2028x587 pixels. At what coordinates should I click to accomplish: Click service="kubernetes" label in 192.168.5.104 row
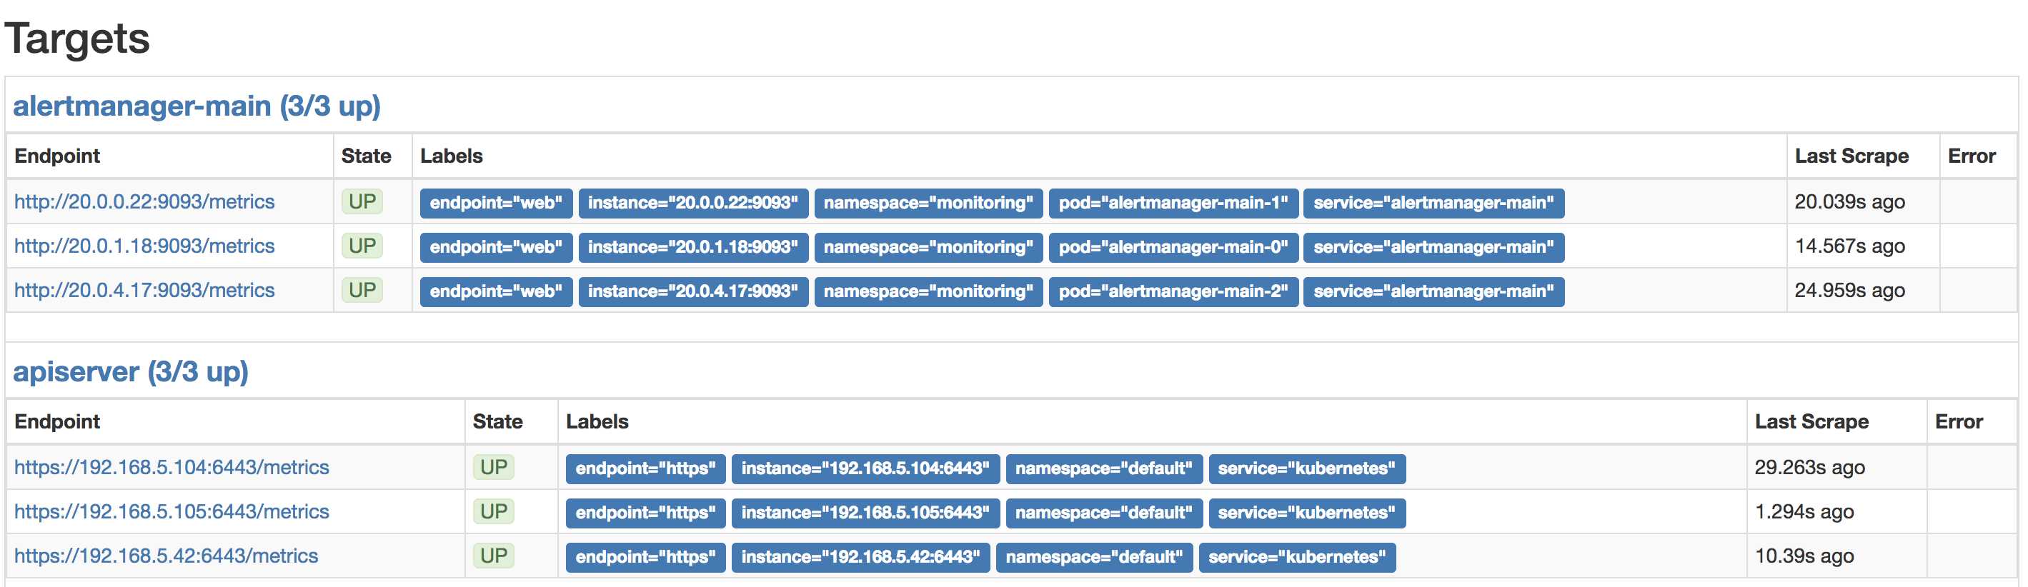(x=1307, y=469)
